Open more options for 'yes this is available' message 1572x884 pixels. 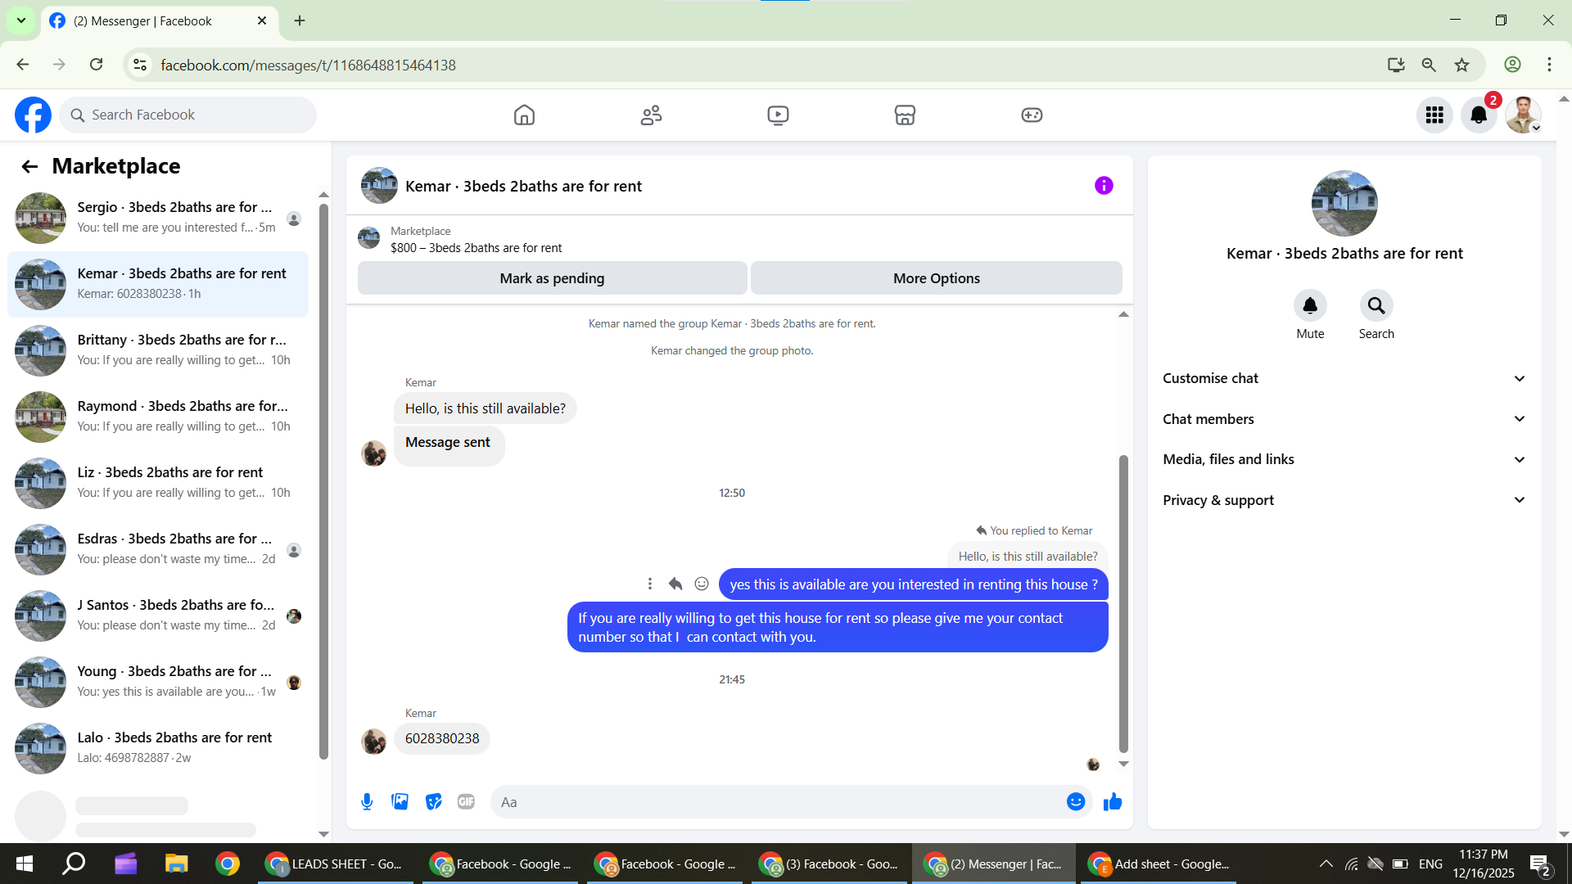coord(650,584)
